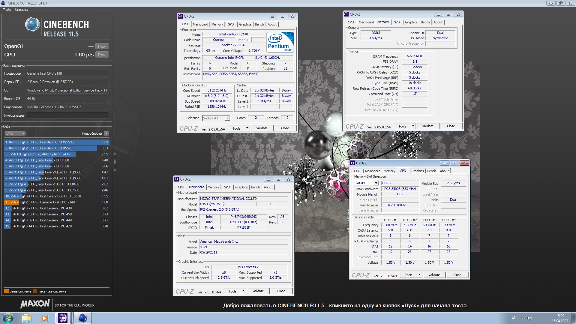576x324 pixels.
Task: Switch to Cinebench taskbar icon
Action: click(x=82, y=318)
